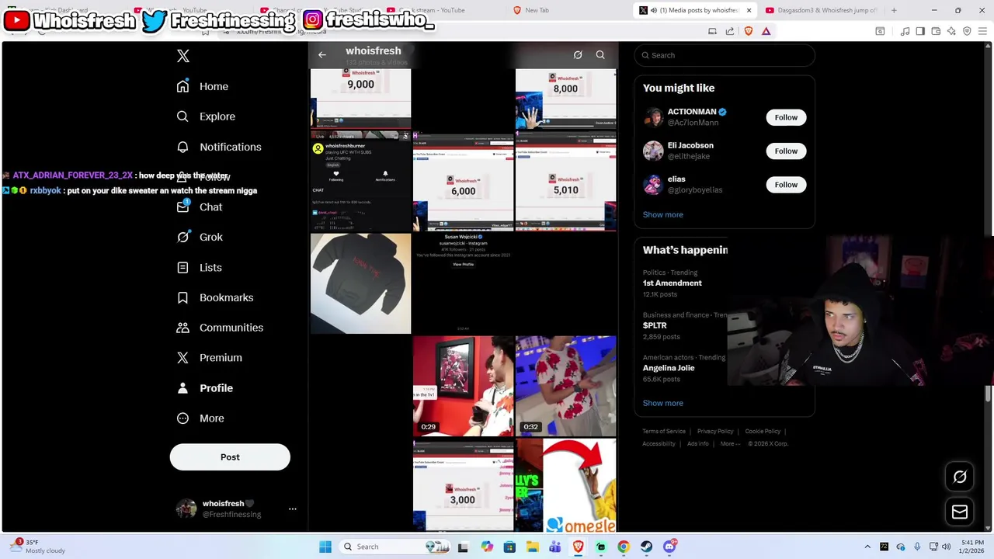Open the omegle arrow thumbnail
Screen dimensions: 994x559
coord(566,485)
